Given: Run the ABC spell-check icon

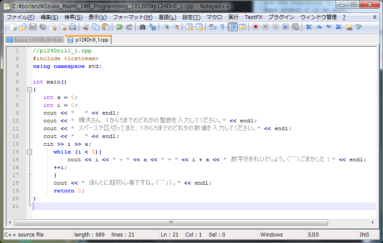Looking at the screenshot, I should point(358,27).
